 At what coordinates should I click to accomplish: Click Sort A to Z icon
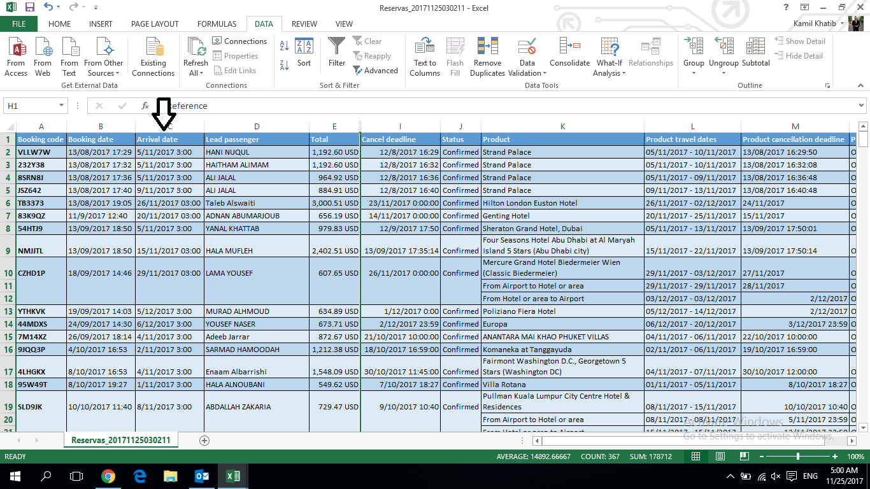tap(283, 45)
